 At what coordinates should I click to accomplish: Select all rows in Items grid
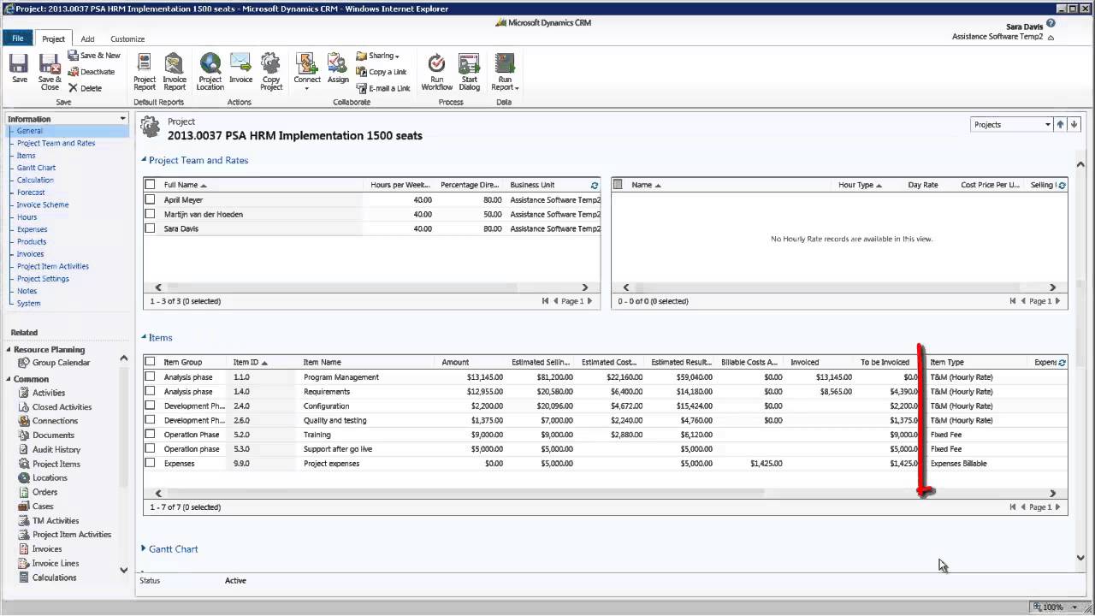point(151,362)
